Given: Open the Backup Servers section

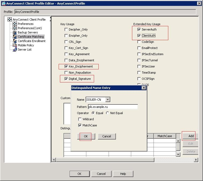Looking at the screenshot, I should [x=28, y=32].
